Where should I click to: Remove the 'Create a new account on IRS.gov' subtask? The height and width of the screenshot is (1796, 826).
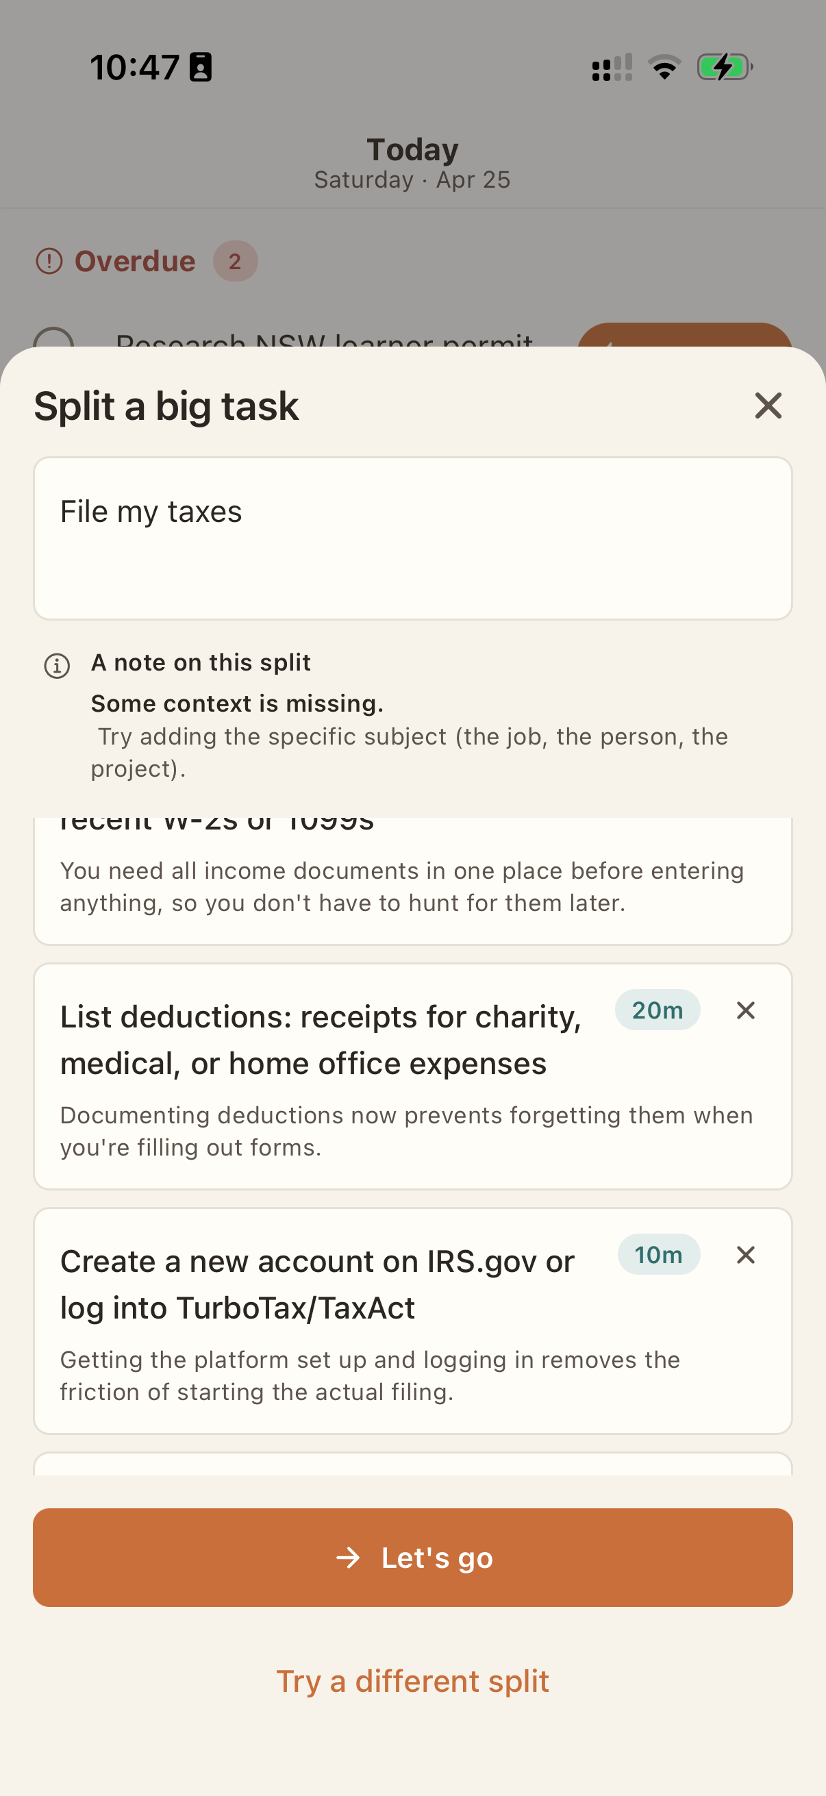coord(745,1254)
